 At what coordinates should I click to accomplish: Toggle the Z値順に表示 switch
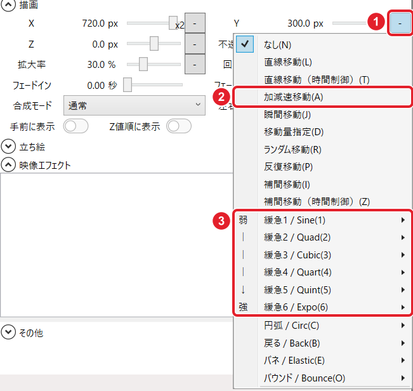(179, 126)
